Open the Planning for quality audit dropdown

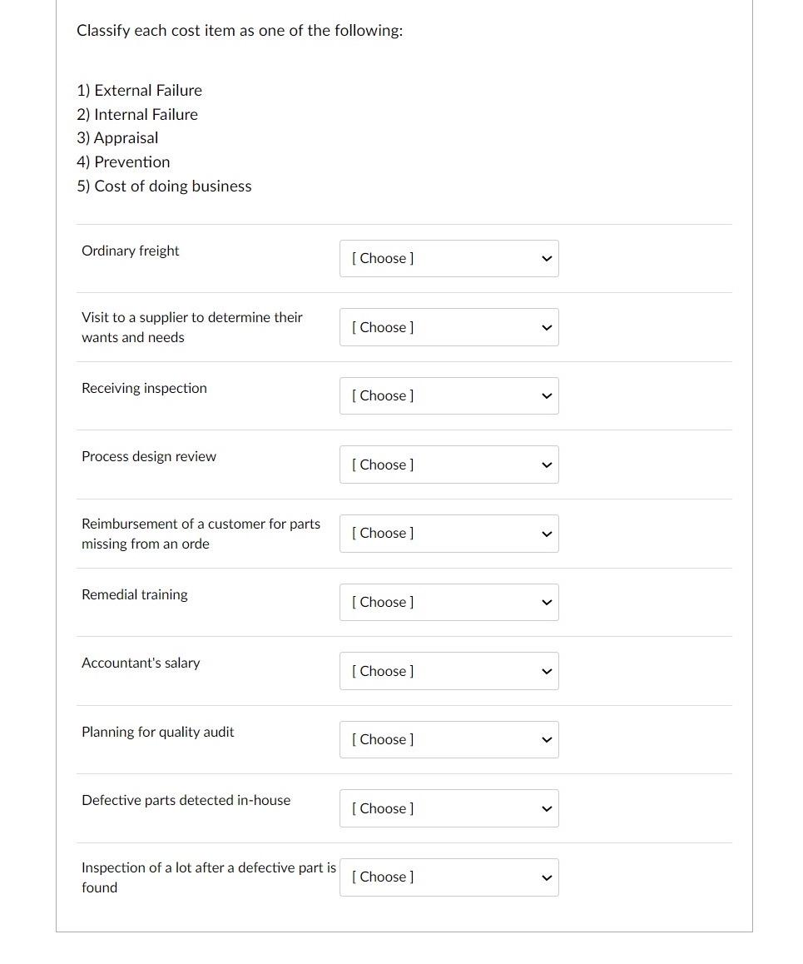[x=449, y=739]
